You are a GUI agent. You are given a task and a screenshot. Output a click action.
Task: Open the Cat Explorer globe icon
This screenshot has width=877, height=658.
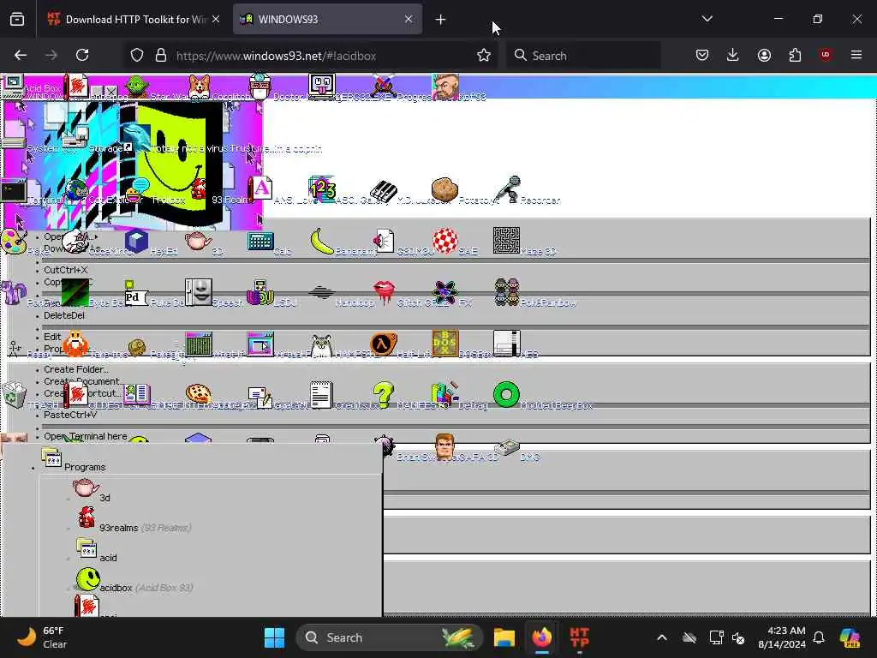pos(75,190)
